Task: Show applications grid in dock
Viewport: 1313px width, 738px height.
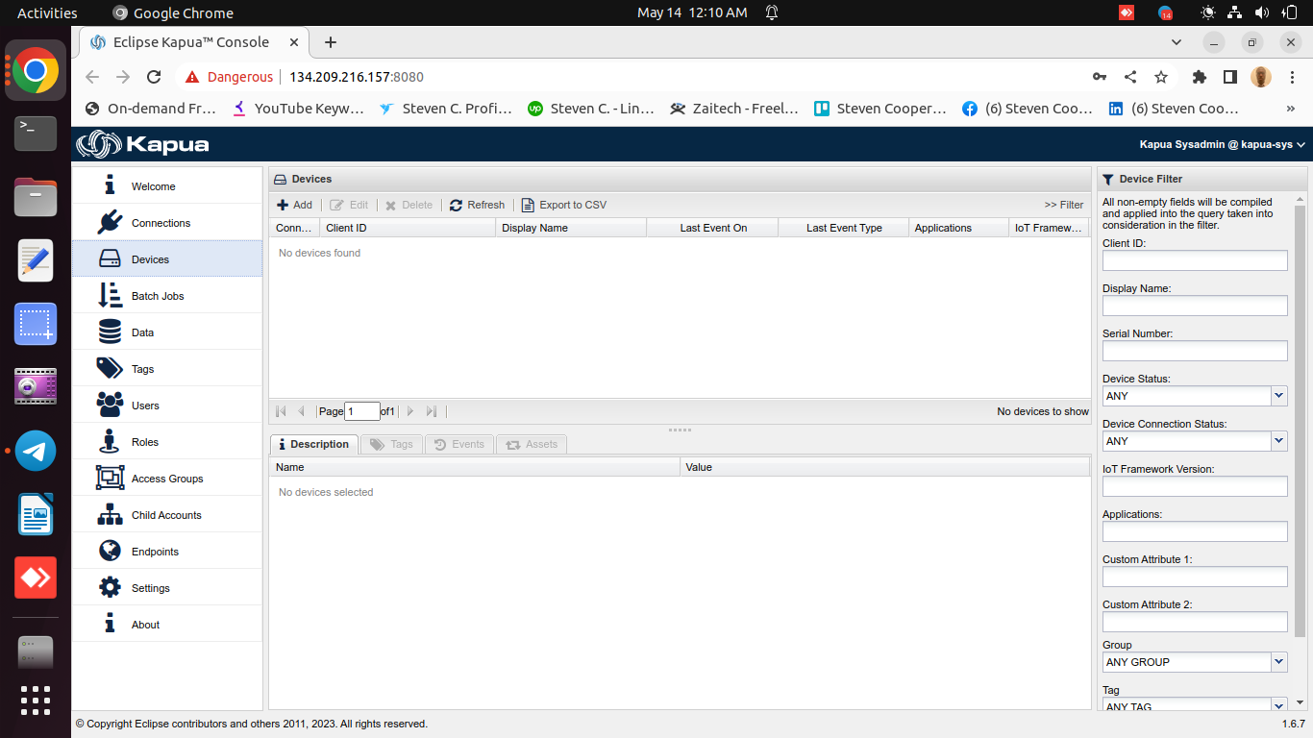Action: point(36,700)
